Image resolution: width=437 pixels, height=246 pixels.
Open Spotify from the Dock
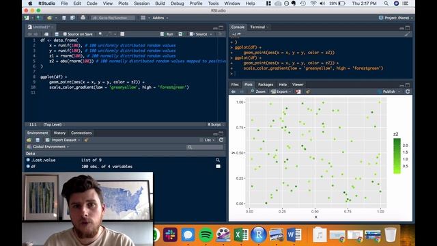point(206,234)
